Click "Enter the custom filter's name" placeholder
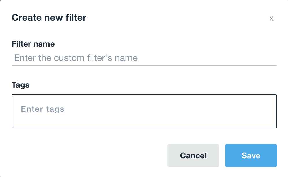Viewport: 288px width, 177px height. click(76, 58)
